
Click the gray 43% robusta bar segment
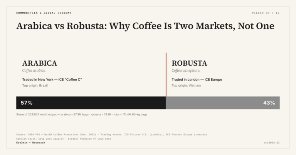(x=223, y=103)
